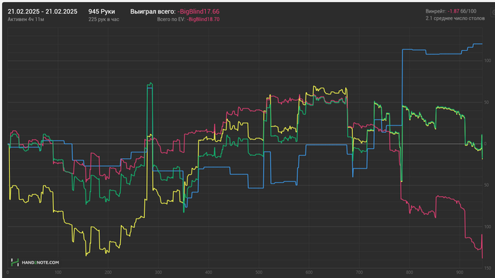Click the HAND2NOTE.COM logo text

(x=40, y=262)
